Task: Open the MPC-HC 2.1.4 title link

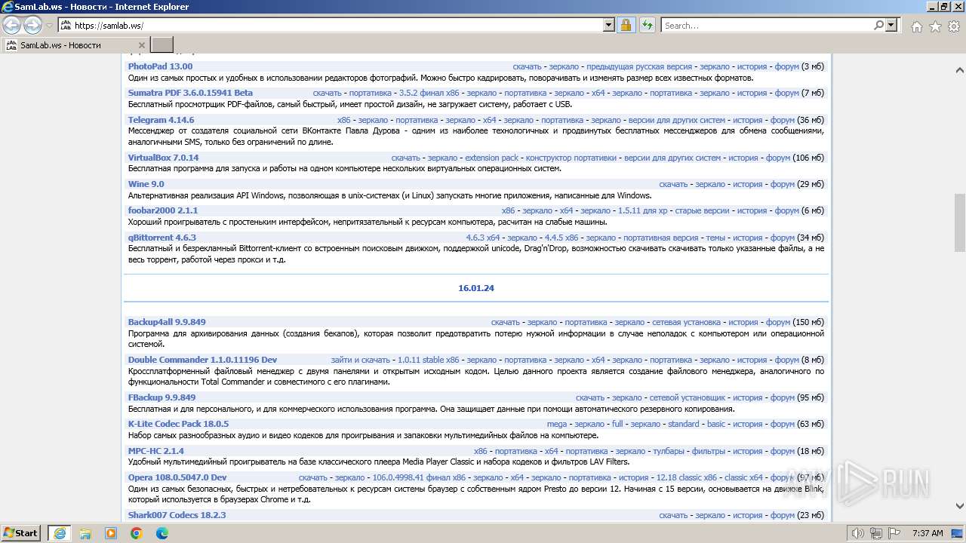Action: click(155, 451)
